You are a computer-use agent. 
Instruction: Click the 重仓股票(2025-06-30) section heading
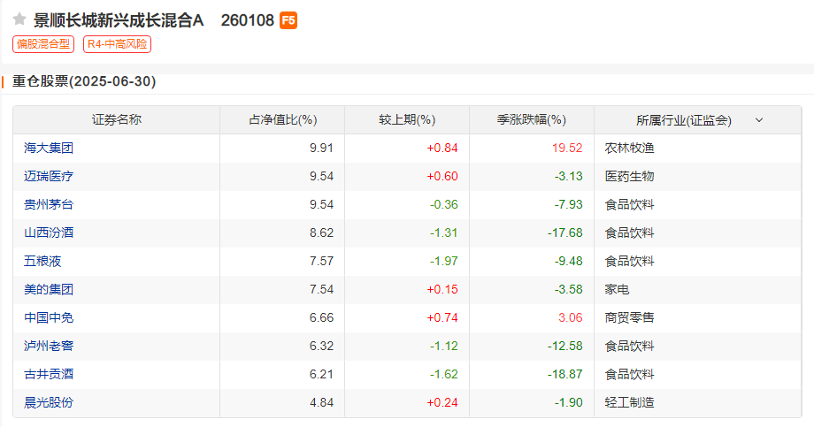coord(84,81)
